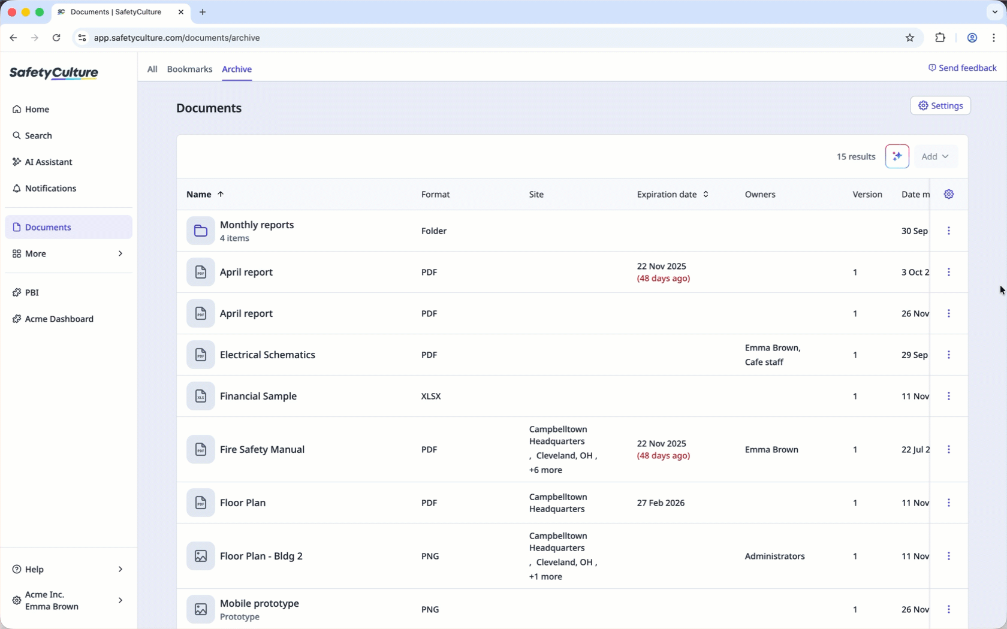Click the SafetyCulture logo
The width and height of the screenshot is (1007, 629).
pos(54,73)
